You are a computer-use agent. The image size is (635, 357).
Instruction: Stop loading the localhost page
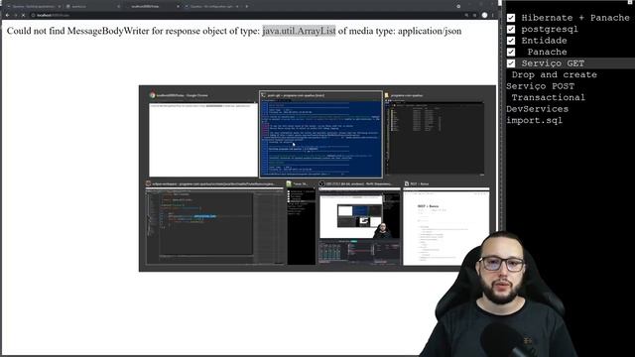tap(23, 15)
